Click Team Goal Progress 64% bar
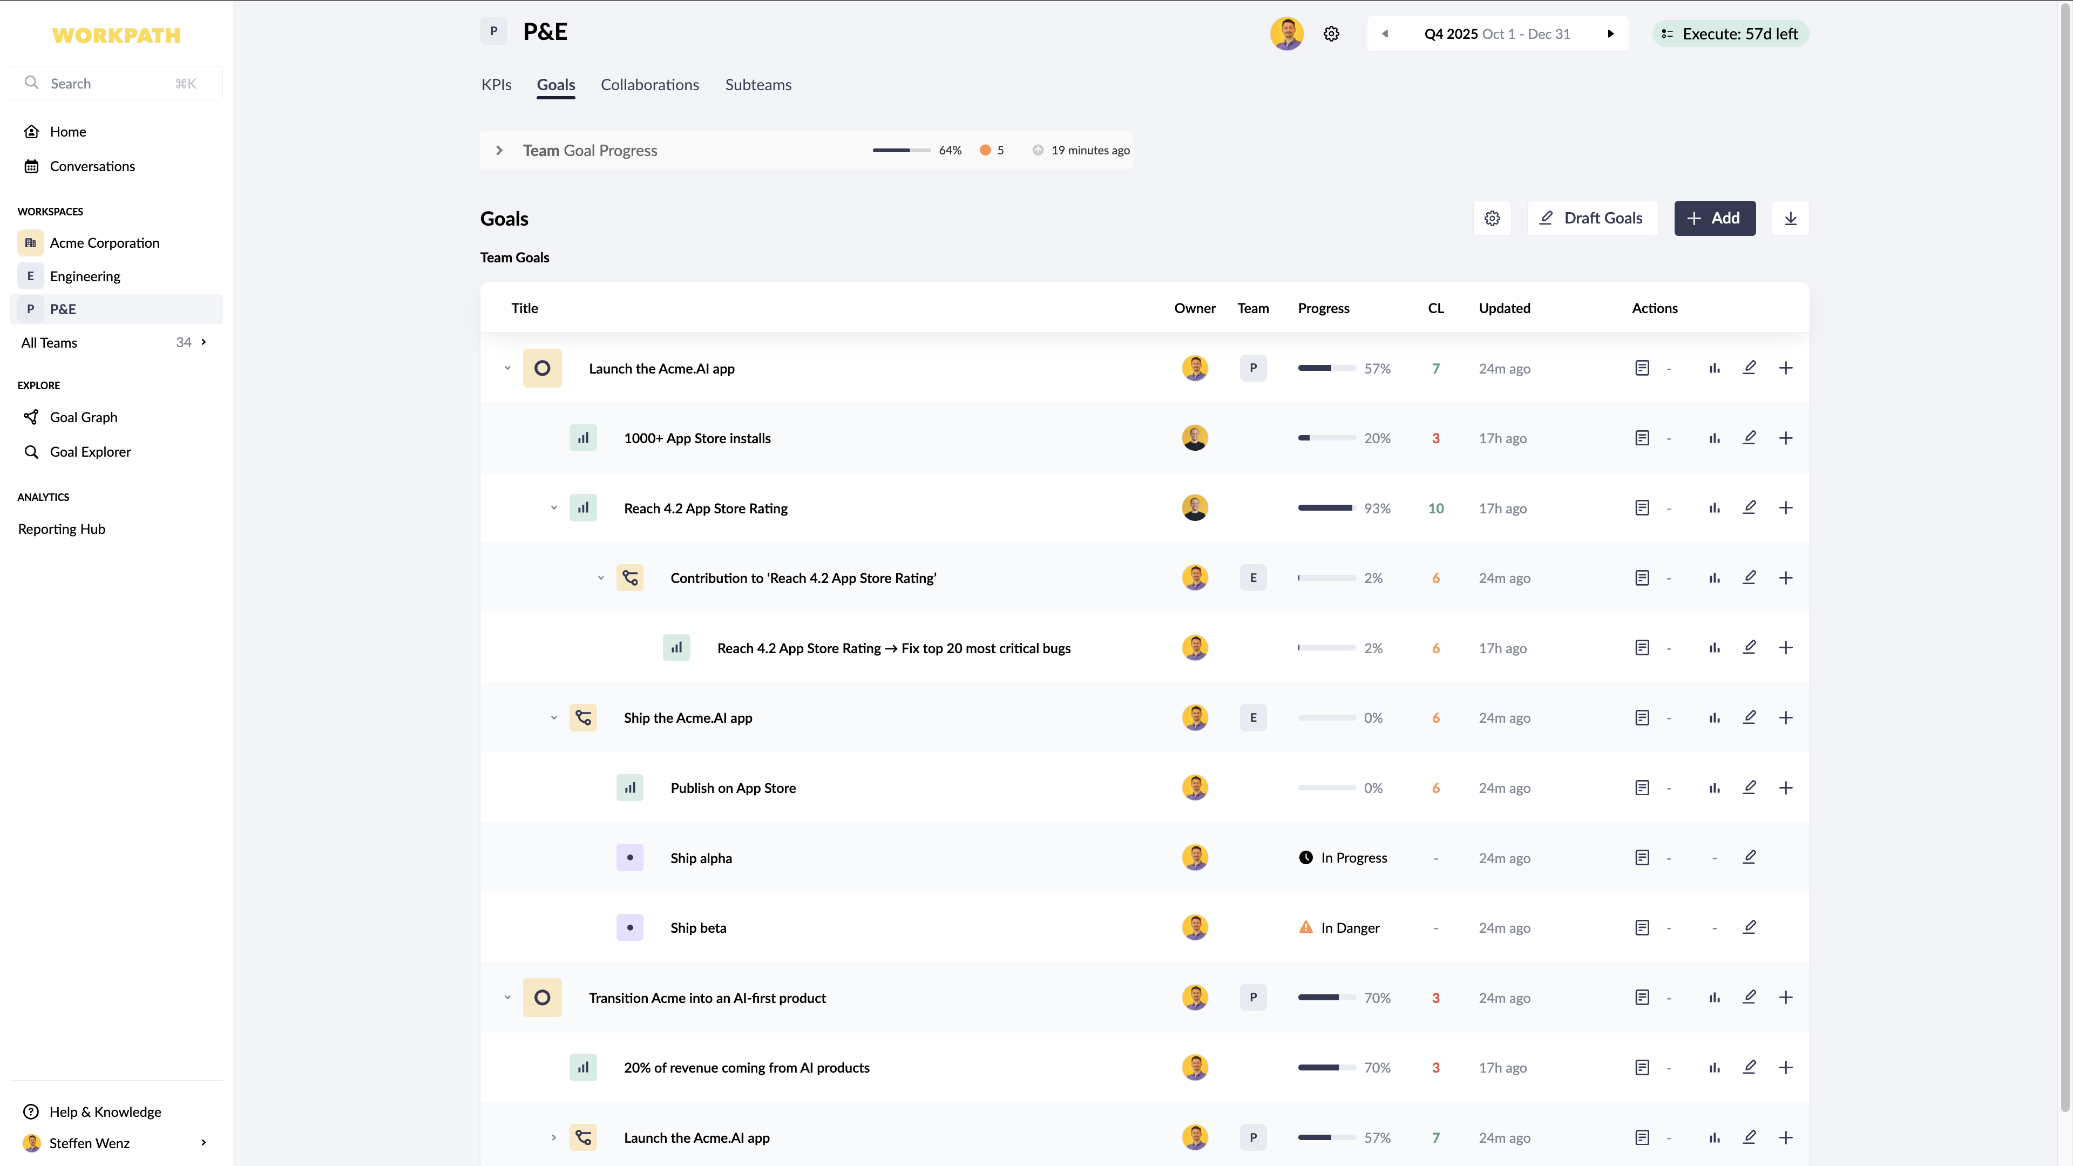 [x=902, y=151]
